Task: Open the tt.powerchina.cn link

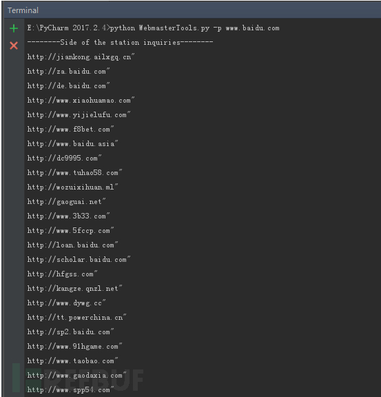Action: [x=76, y=318]
